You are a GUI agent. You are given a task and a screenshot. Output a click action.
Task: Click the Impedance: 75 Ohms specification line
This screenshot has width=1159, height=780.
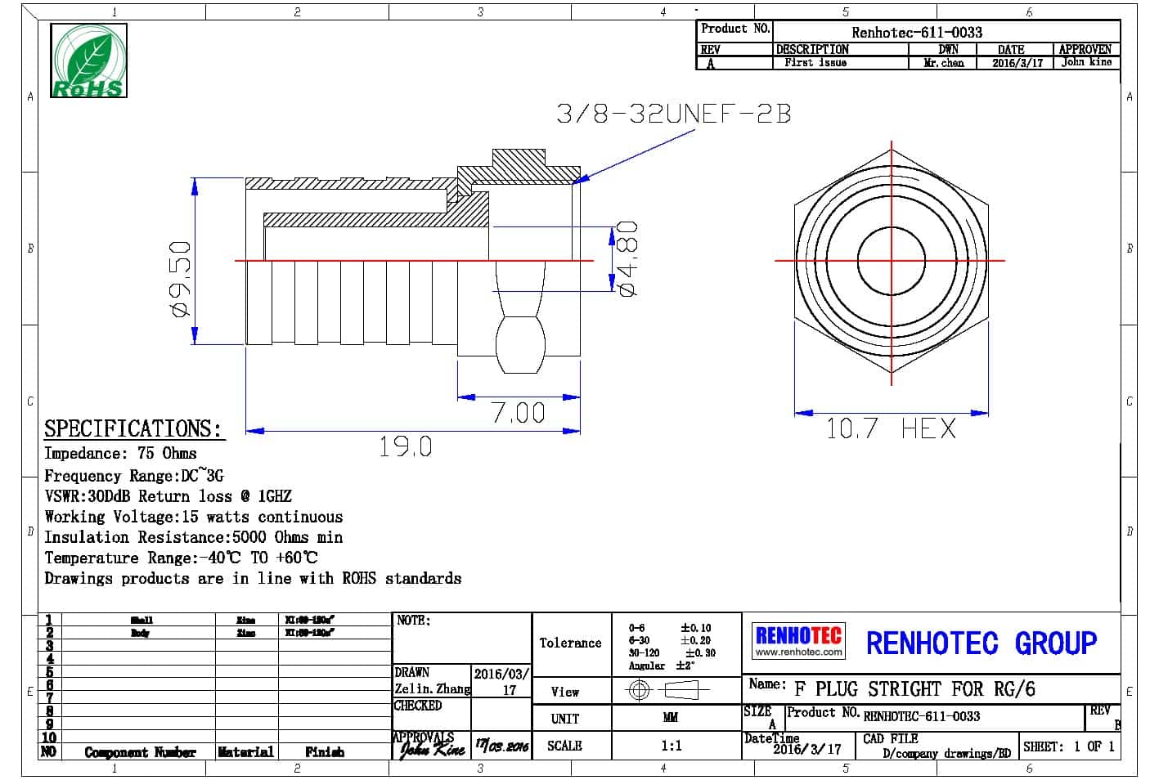(x=120, y=453)
